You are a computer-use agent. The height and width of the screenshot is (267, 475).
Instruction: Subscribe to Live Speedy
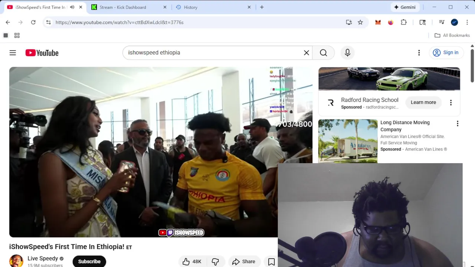(x=89, y=261)
